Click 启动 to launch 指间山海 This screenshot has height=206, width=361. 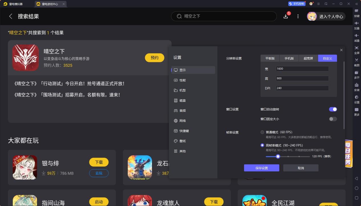coord(99,202)
